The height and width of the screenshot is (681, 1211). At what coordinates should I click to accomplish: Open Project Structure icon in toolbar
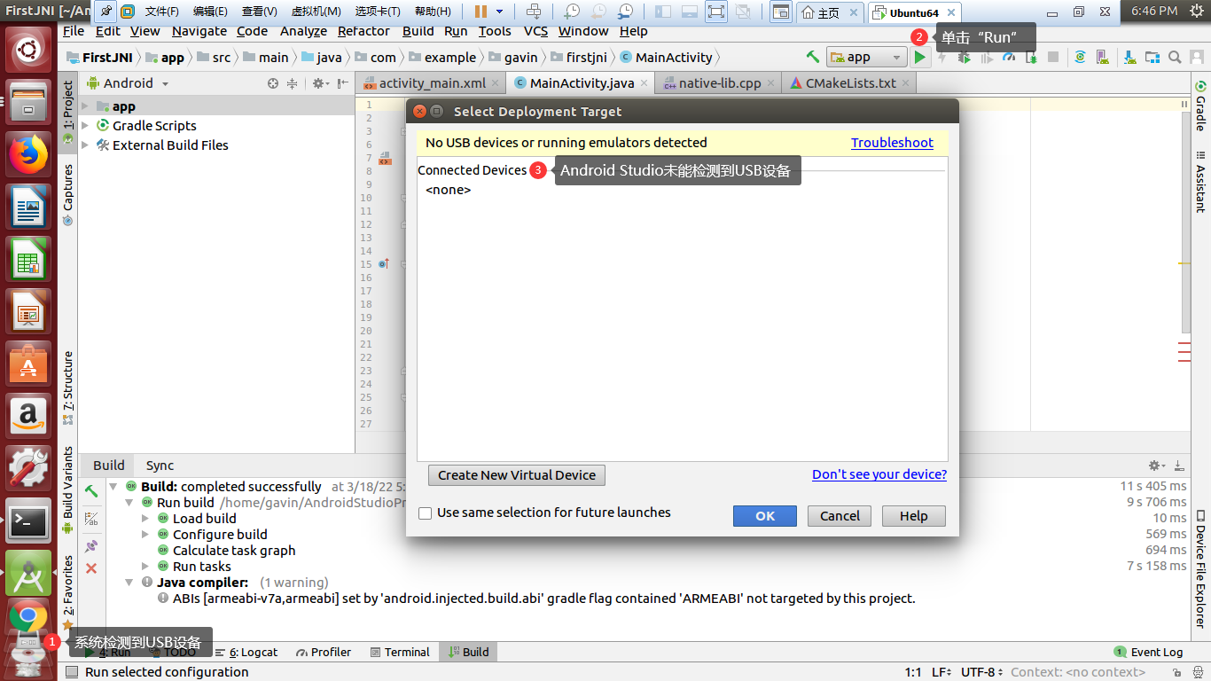pos(1152,57)
